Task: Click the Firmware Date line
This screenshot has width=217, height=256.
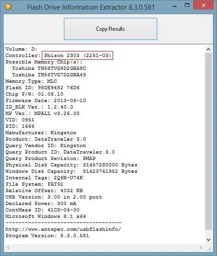Action: click(x=46, y=101)
